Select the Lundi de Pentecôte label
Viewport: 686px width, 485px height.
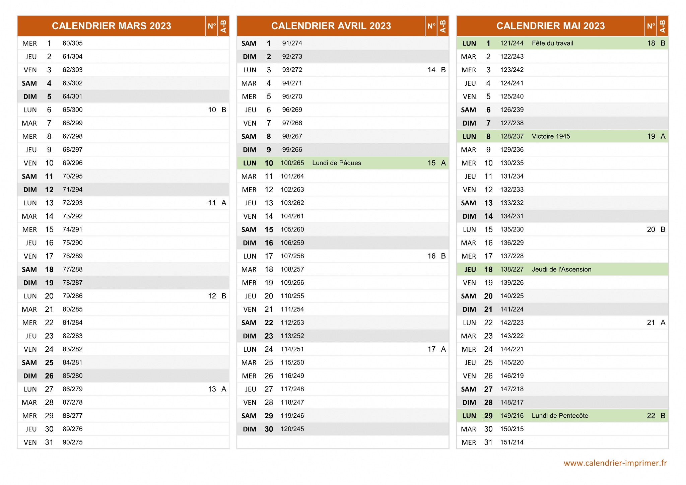coord(560,416)
